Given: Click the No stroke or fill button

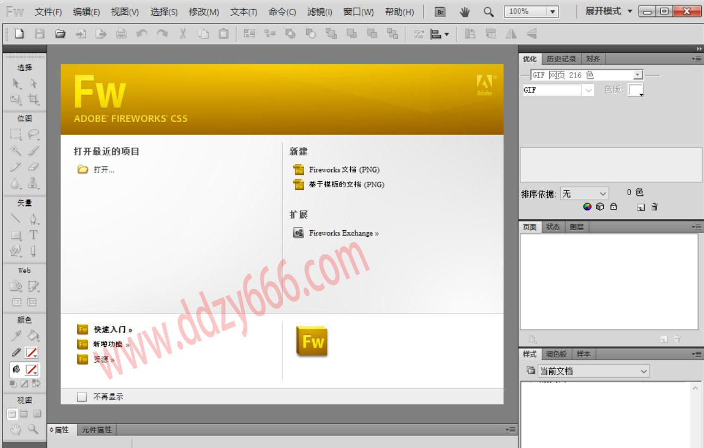Looking at the screenshot, I should [25, 383].
